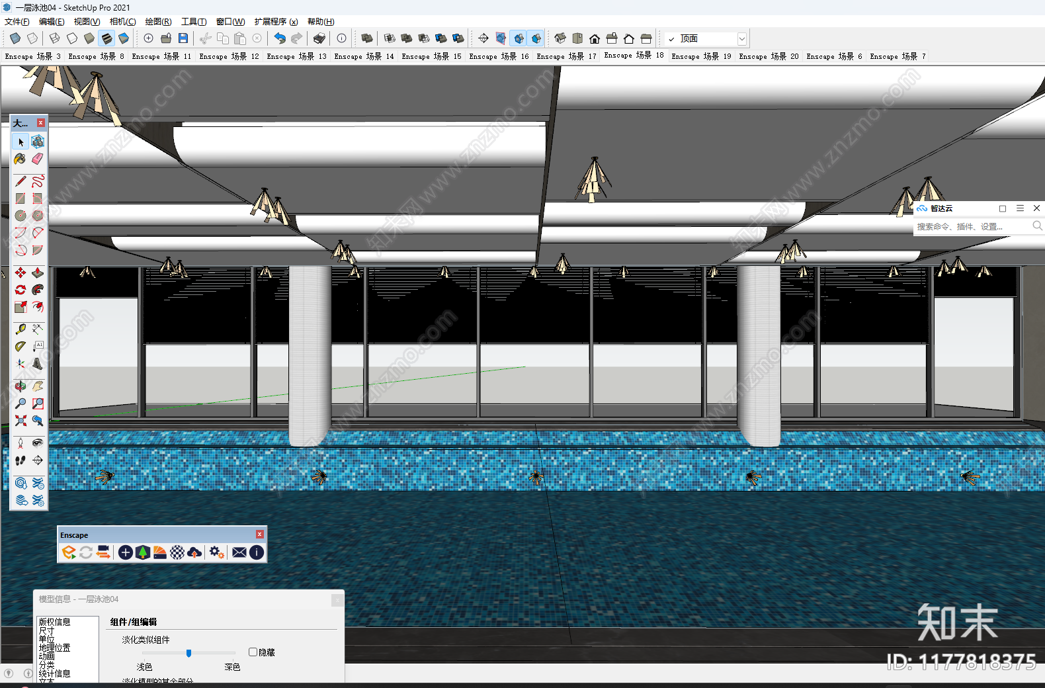Toggle the Section Cuts display
The image size is (1045, 688).
[519, 38]
